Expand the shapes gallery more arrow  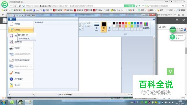[83, 29]
